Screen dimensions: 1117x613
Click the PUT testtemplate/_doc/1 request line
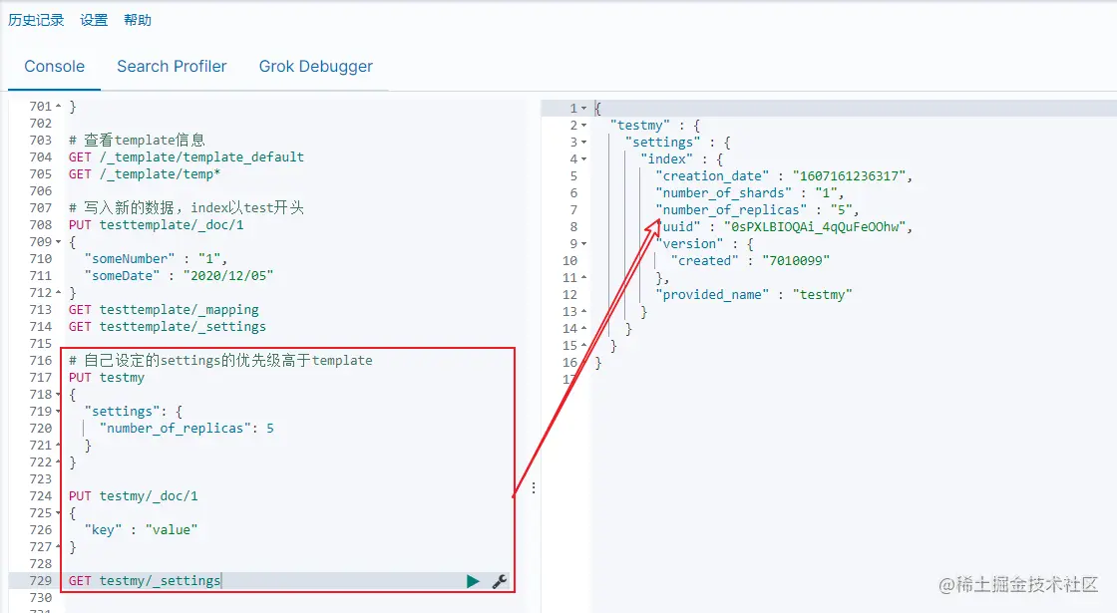click(156, 225)
